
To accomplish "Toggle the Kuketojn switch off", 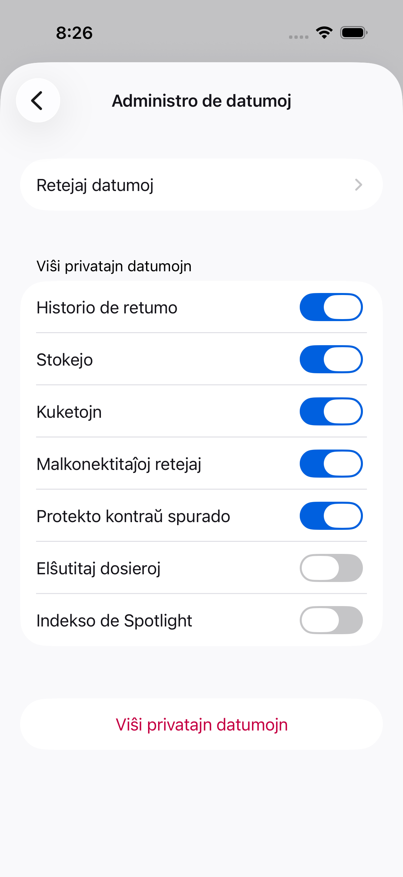I will point(331,411).
